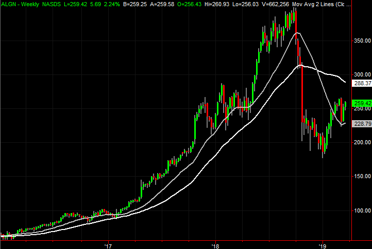Click the volume value V=662,256
372x249 pixels.
pyautogui.click(x=275, y=4)
